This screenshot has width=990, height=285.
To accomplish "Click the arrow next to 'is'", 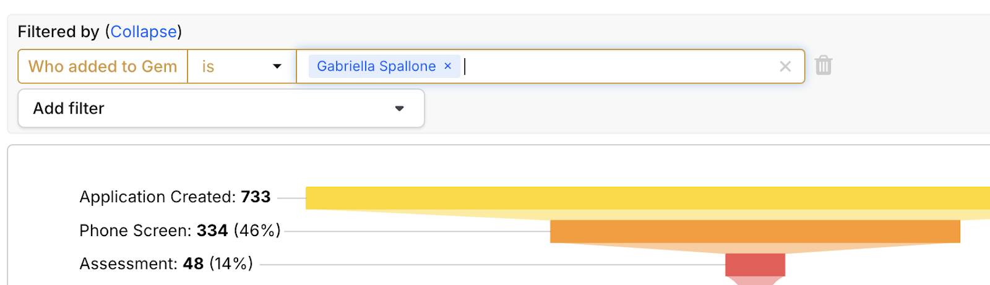I will click(x=277, y=67).
